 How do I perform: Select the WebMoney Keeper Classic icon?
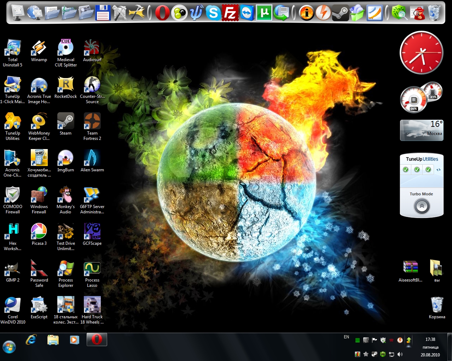click(39, 127)
